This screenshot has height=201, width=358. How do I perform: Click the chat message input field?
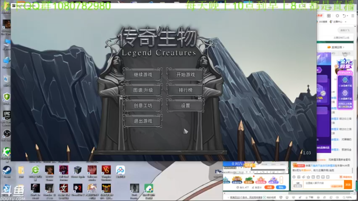point(323,184)
